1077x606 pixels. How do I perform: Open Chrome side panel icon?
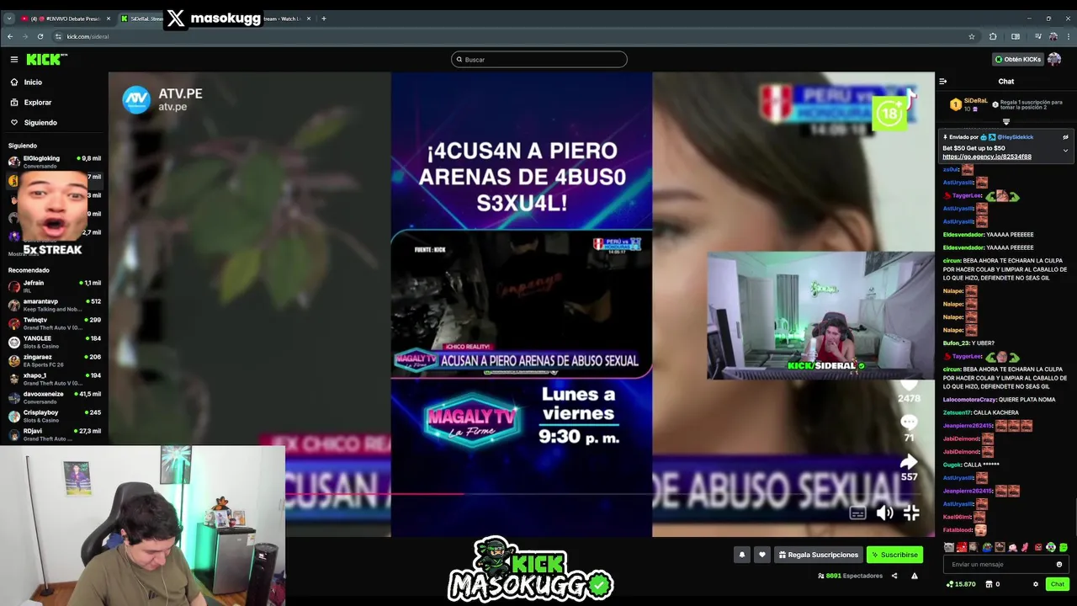[x=1016, y=36]
